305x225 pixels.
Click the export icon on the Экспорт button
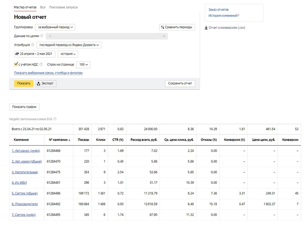[39, 83]
